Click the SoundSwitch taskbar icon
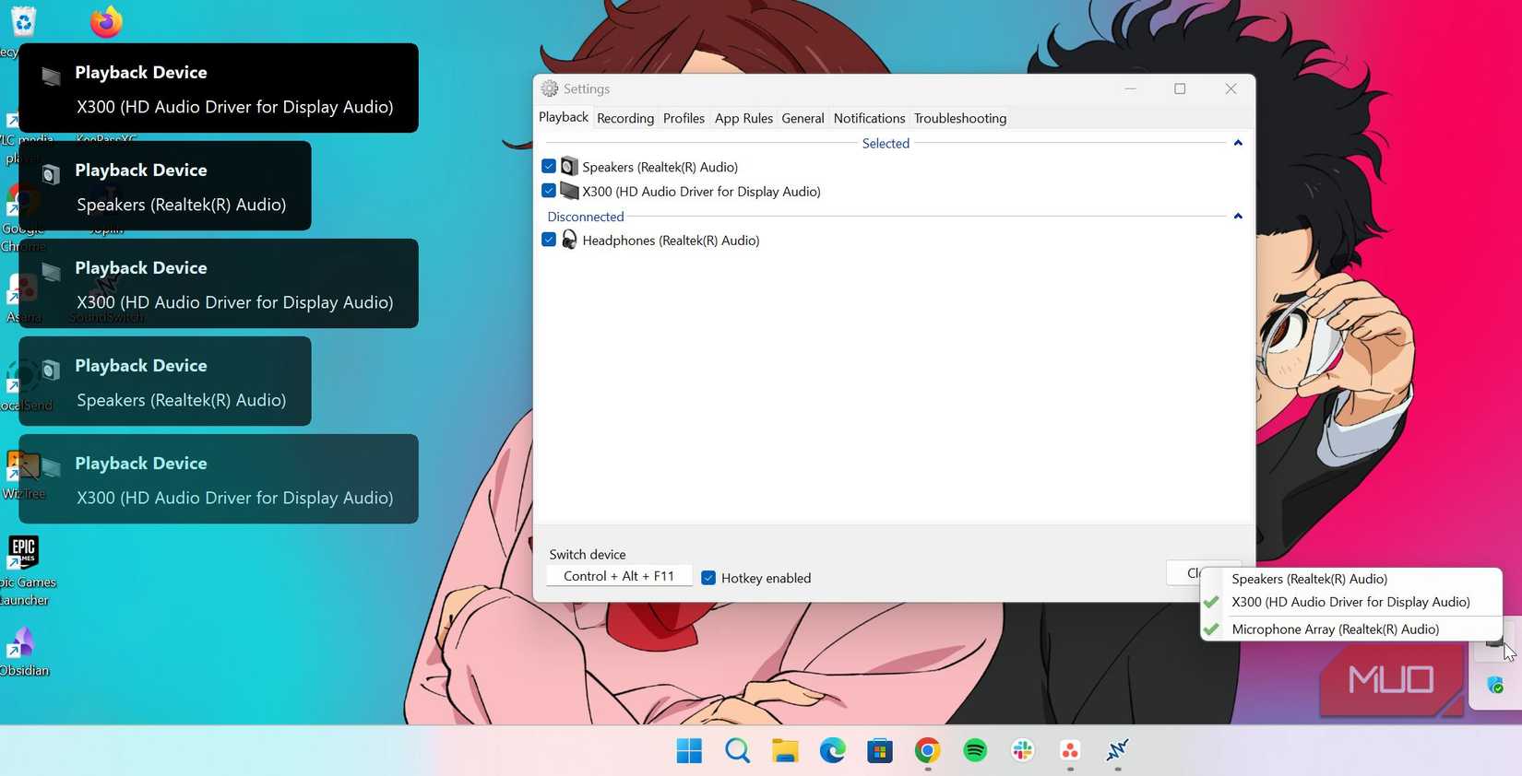Image resolution: width=1522 pixels, height=776 pixels. coord(1118,751)
